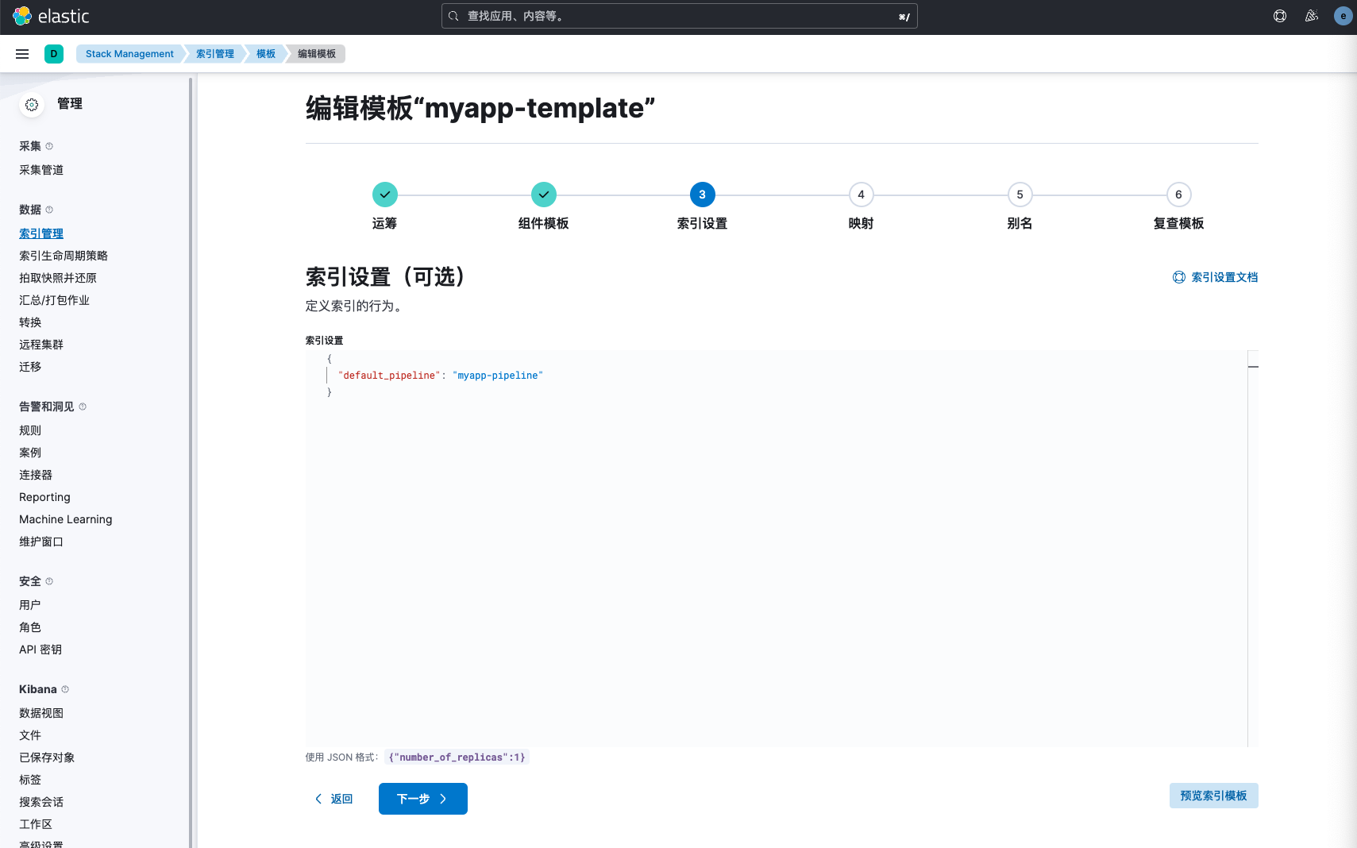
Task: Jump to step 5 别名
Action: pyautogui.click(x=1020, y=195)
